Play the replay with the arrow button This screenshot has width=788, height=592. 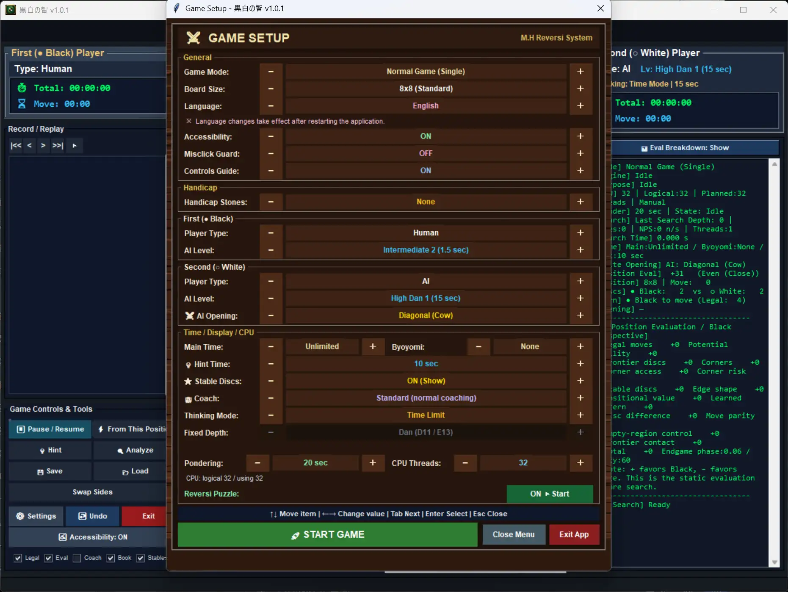75,146
